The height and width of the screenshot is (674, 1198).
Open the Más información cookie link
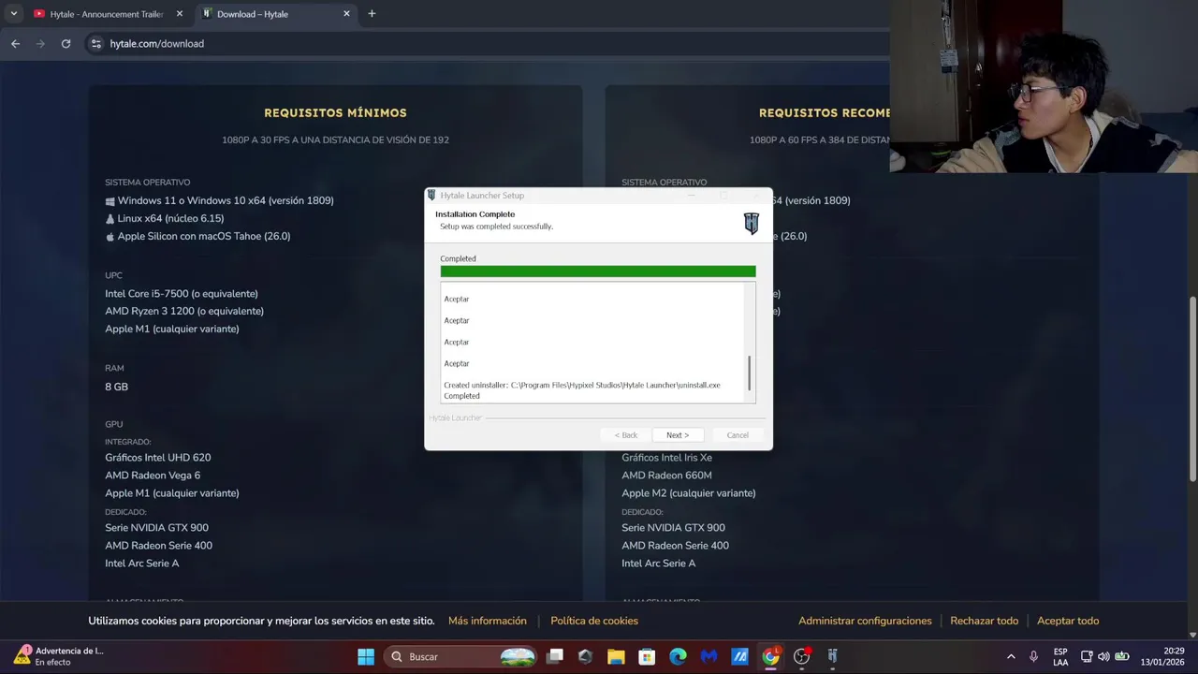pyautogui.click(x=488, y=621)
